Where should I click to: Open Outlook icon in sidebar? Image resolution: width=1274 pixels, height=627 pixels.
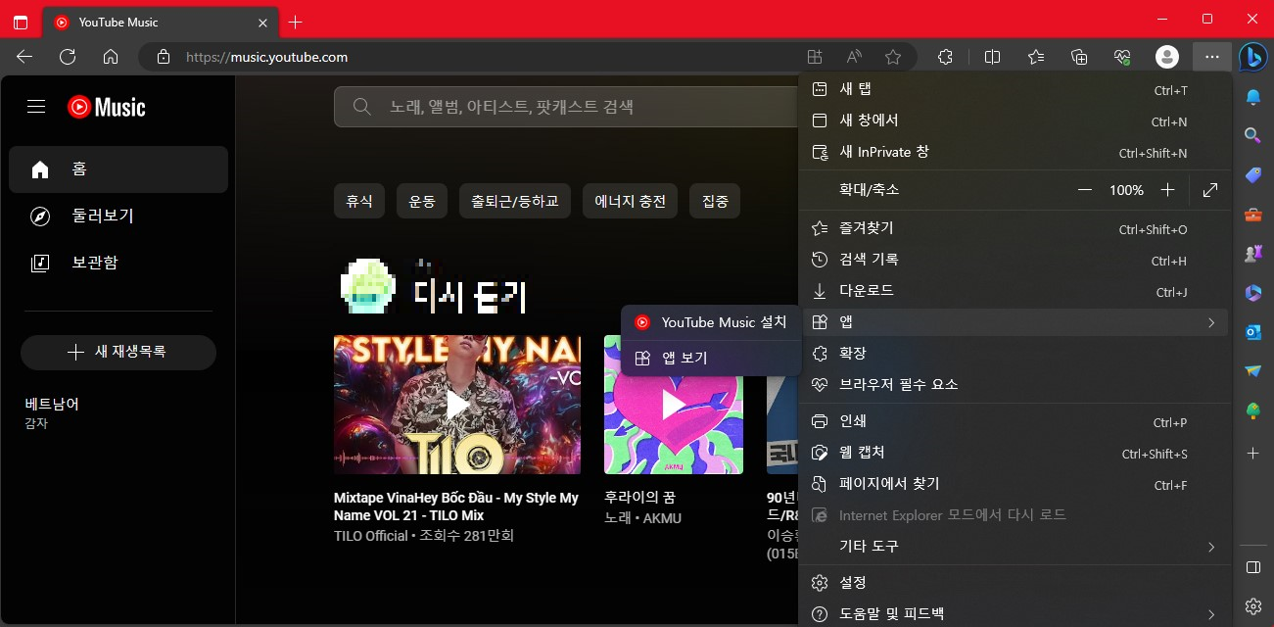(x=1252, y=332)
